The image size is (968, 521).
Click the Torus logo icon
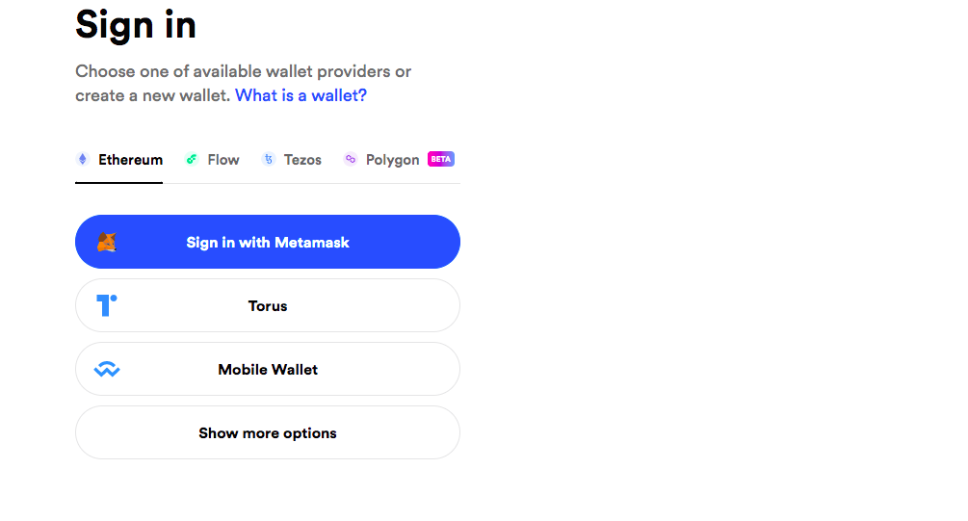pos(107,305)
